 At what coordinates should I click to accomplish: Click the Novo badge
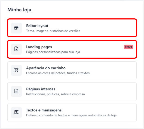[128, 47]
